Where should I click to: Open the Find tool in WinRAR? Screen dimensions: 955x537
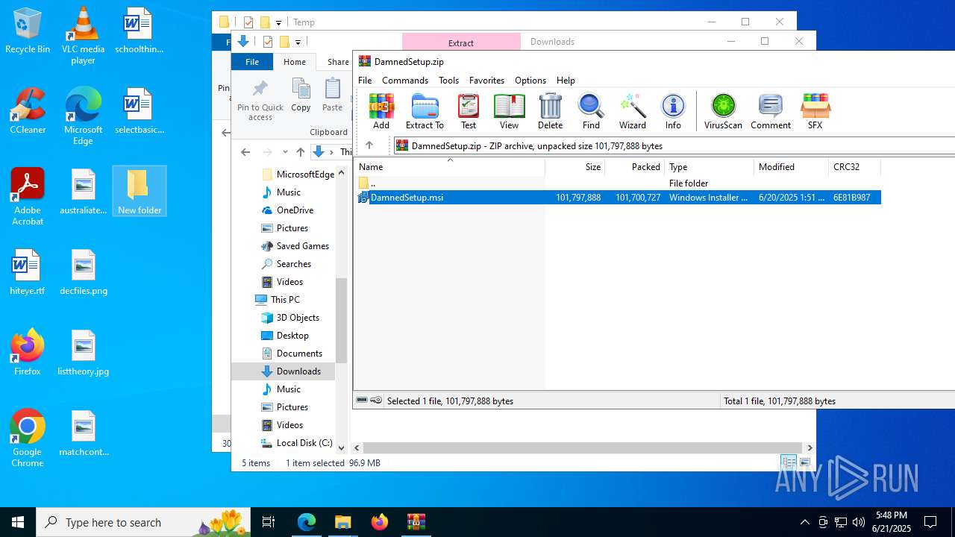pos(591,112)
